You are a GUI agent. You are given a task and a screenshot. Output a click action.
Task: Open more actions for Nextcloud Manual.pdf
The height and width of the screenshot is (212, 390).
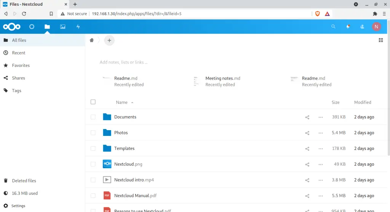[321, 196]
